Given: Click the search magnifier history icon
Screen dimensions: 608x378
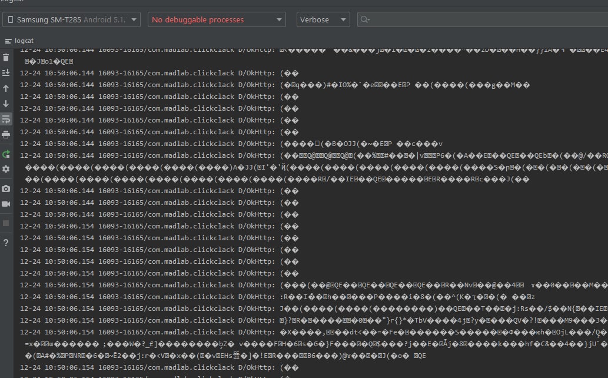Looking at the screenshot, I should point(365,19).
